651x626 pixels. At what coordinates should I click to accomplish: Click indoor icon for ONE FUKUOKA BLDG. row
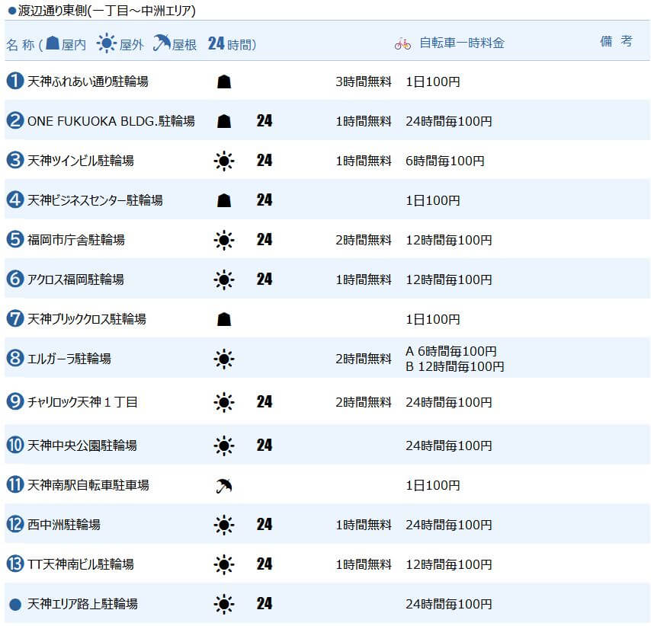224,121
